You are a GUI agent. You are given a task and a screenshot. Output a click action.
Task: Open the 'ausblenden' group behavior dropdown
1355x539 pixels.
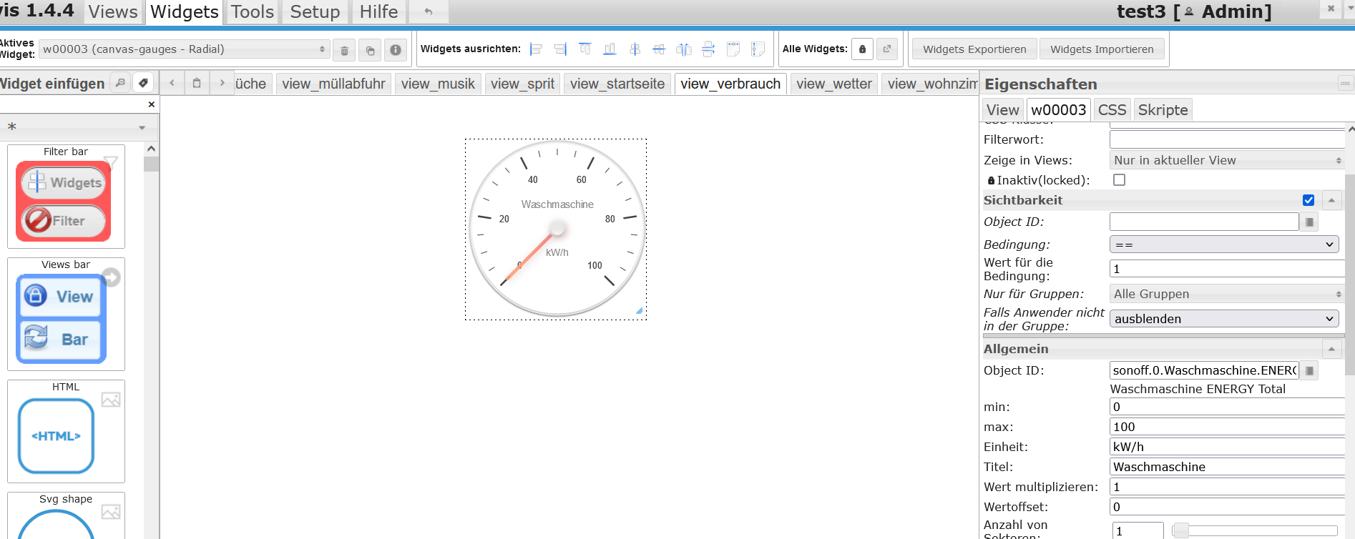coord(1224,319)
